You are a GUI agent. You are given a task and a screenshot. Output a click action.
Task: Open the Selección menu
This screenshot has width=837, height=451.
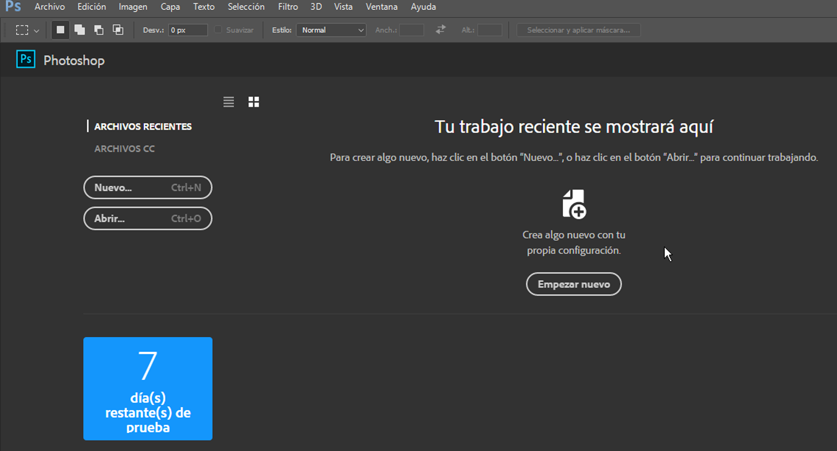tap(246, 7)
